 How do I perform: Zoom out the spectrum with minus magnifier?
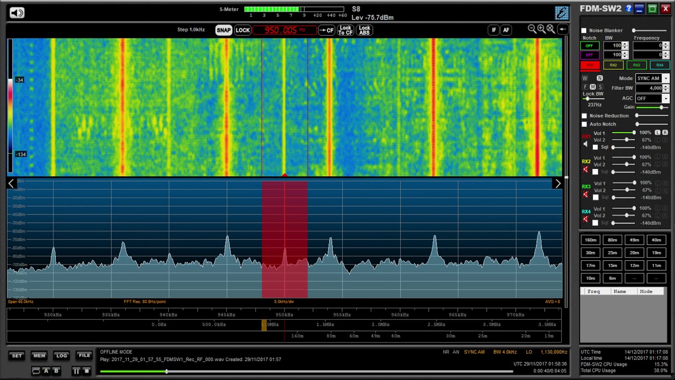pos(532,29)
